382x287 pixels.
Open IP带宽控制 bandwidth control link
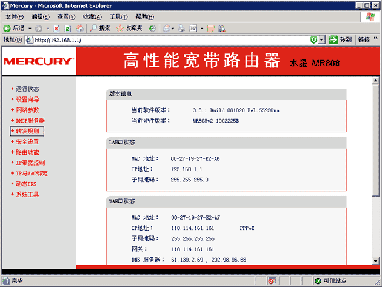click(30, 163)
